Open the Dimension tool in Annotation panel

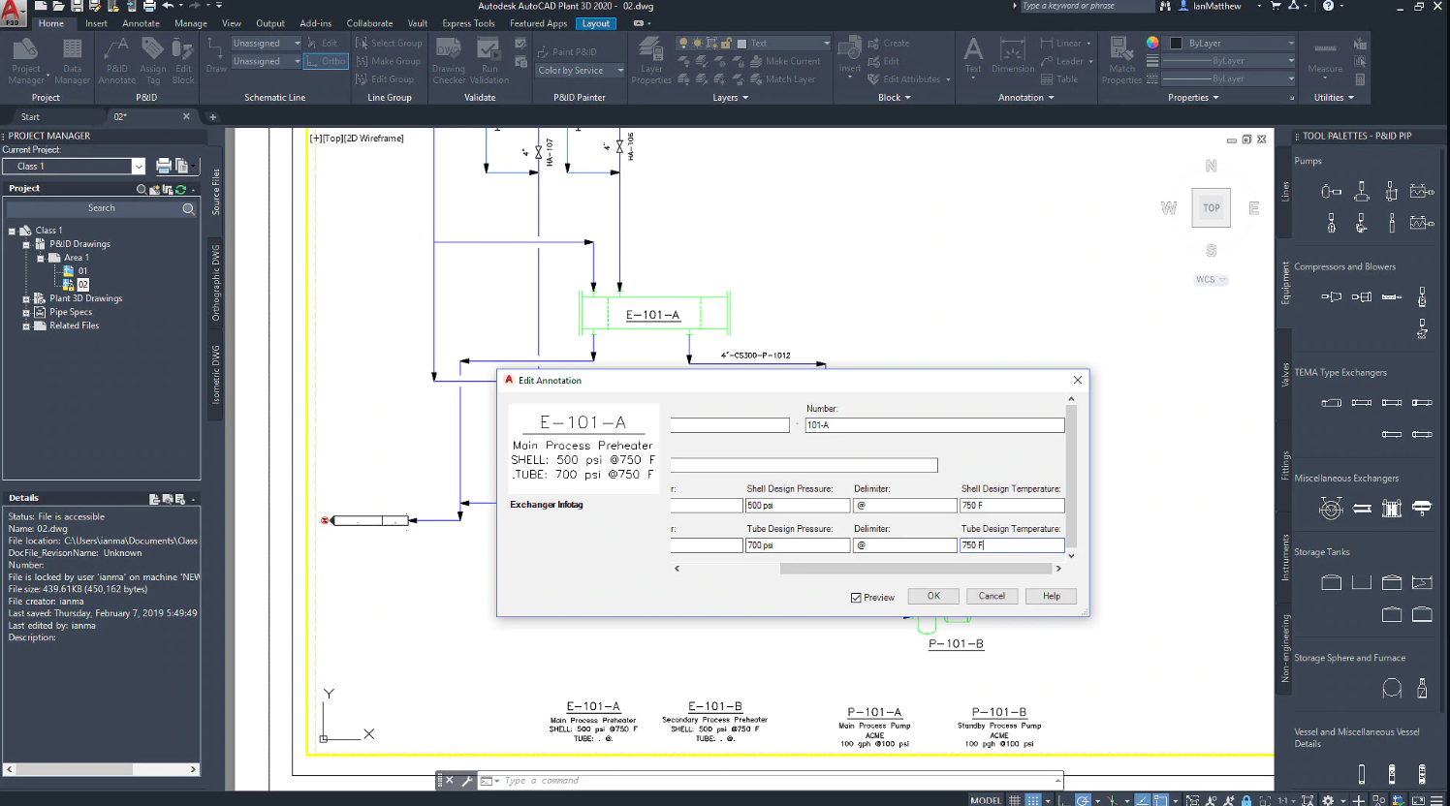(1012, 56)
